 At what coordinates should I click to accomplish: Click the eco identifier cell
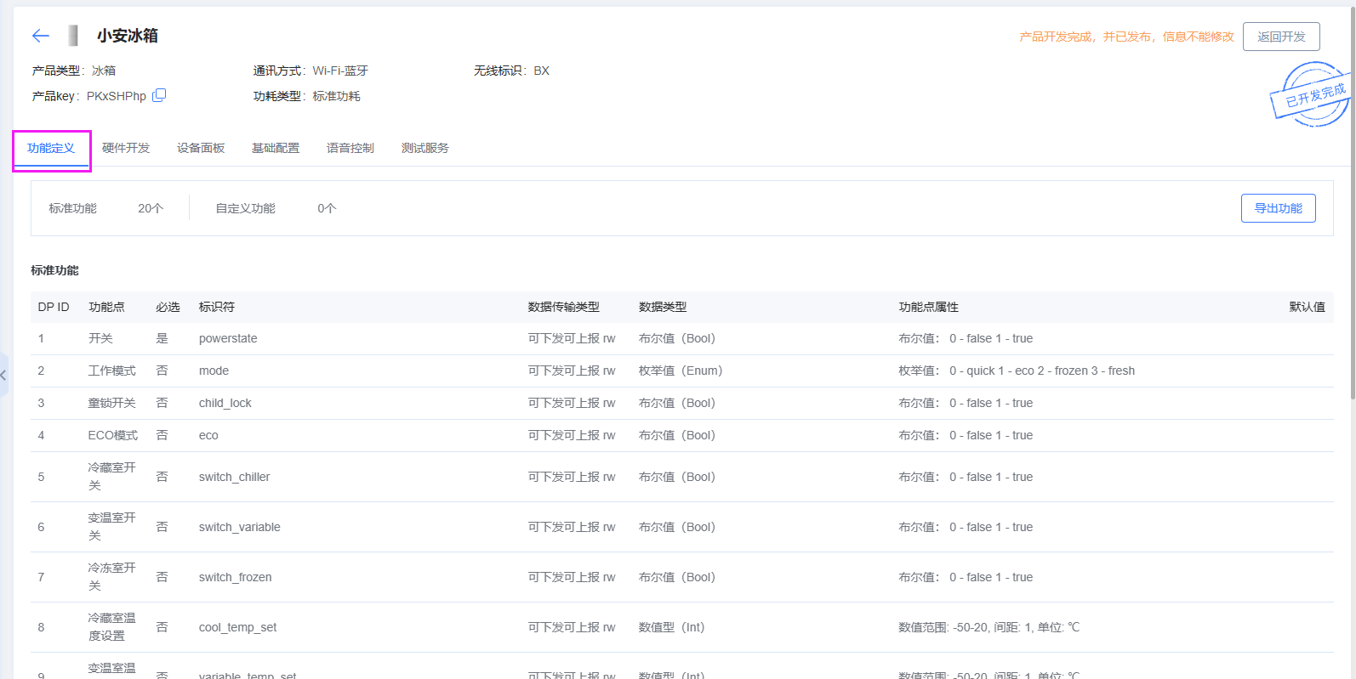208,435
